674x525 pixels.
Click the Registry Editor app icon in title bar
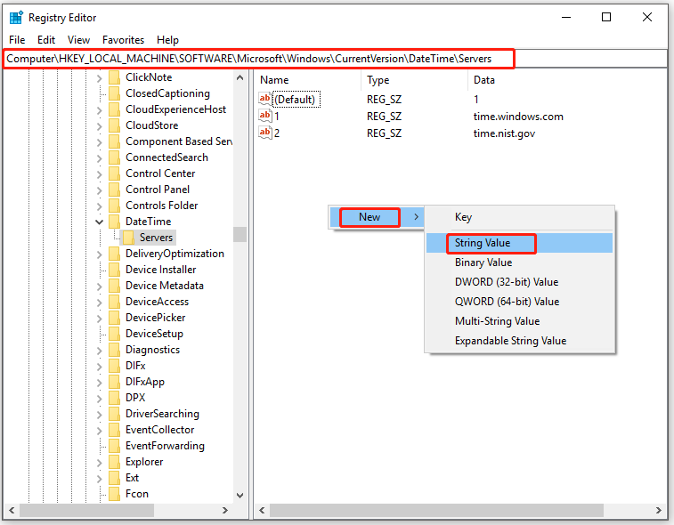[x=16, y=18]
